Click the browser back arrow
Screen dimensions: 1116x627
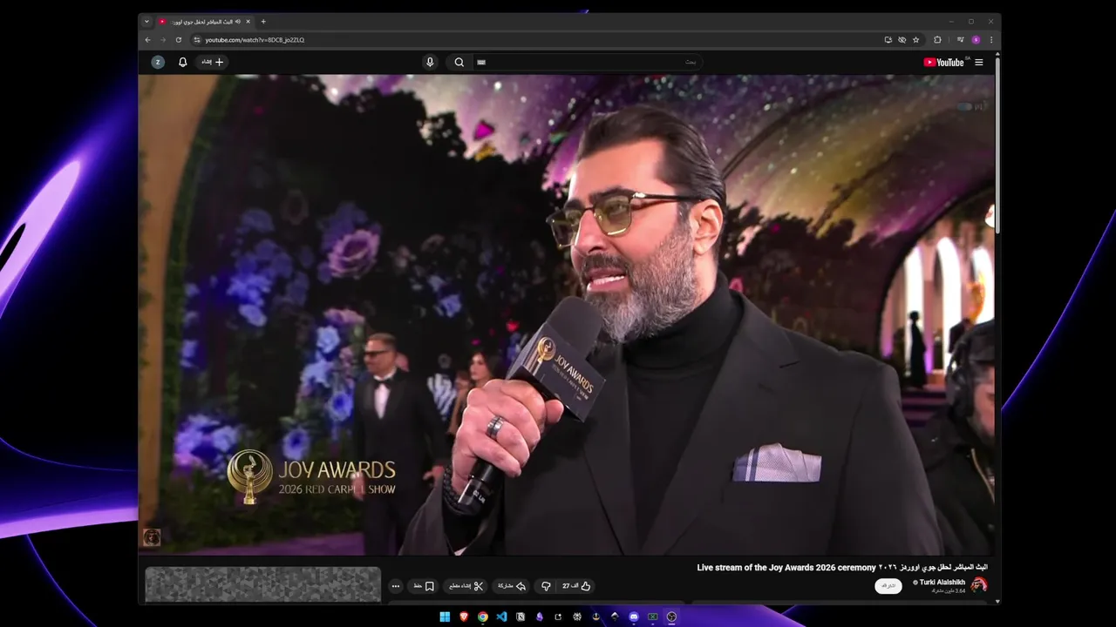(x=147, y=39)
